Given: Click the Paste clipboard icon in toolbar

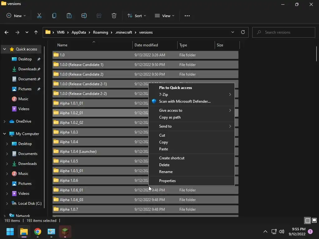Looking at the screenshot, I should tap(69, 16).
